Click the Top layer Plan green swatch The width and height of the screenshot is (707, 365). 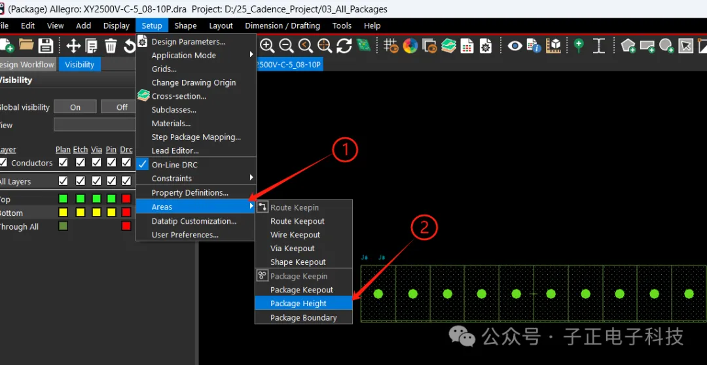(x=63, y=198)
